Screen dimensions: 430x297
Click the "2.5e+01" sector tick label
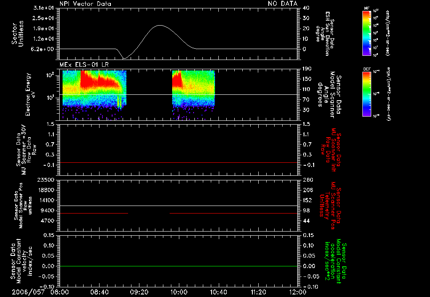[x=44, y=18]
